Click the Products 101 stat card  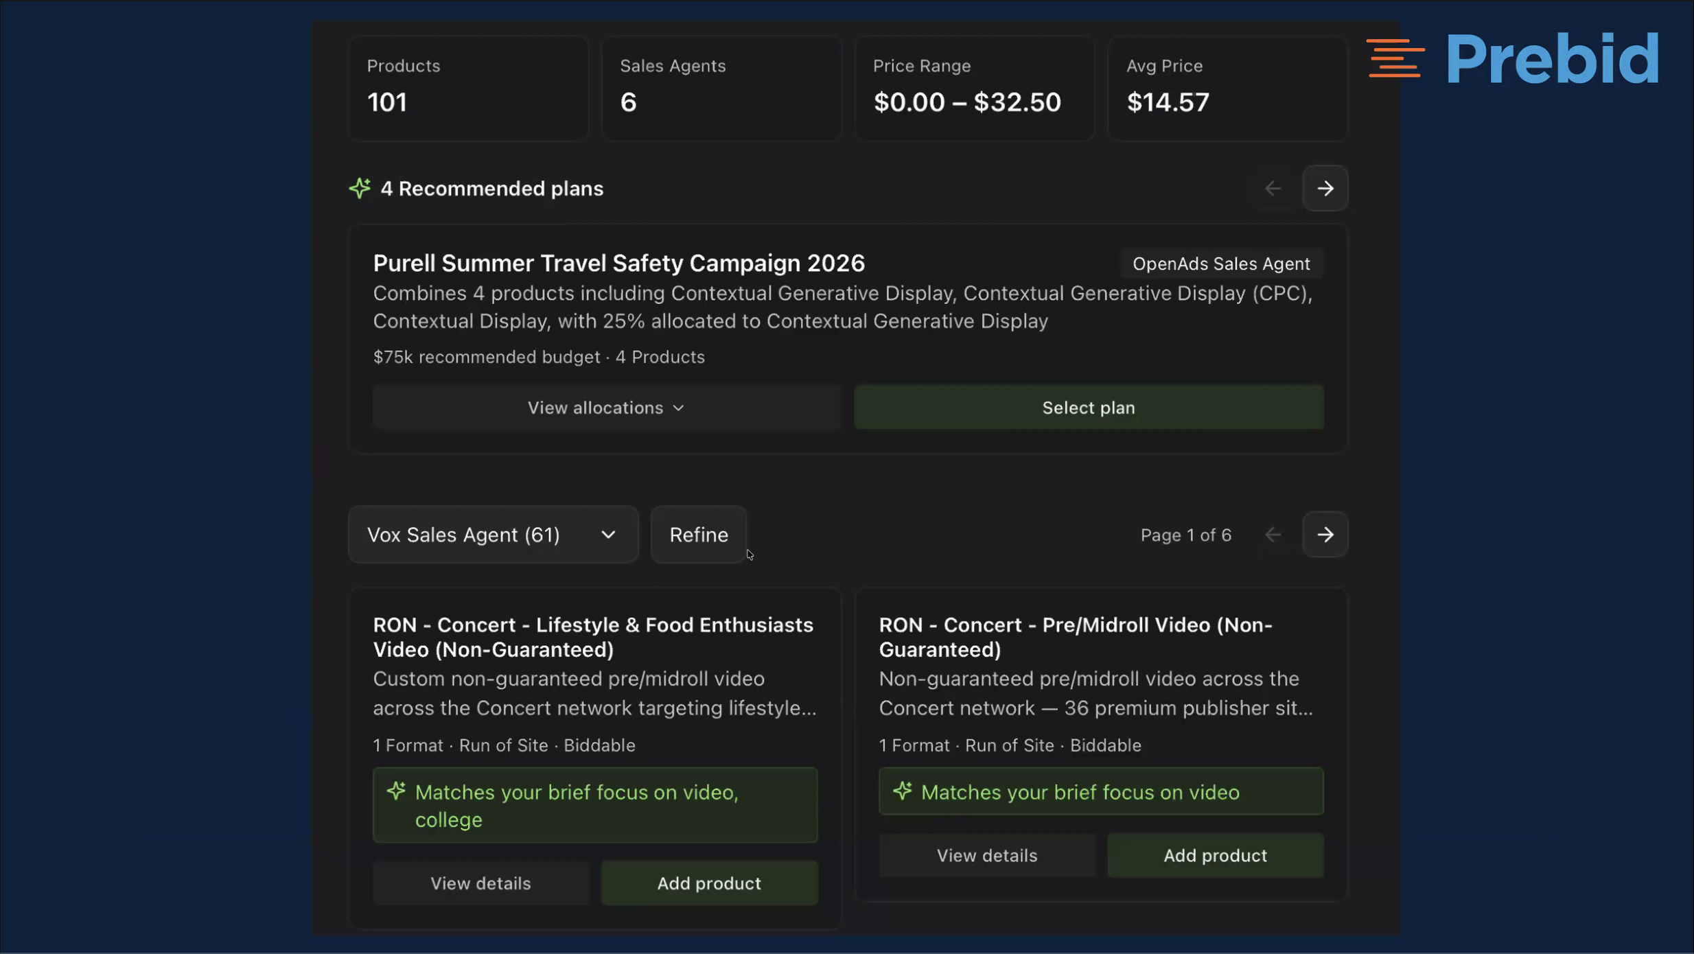click(469, 89)
